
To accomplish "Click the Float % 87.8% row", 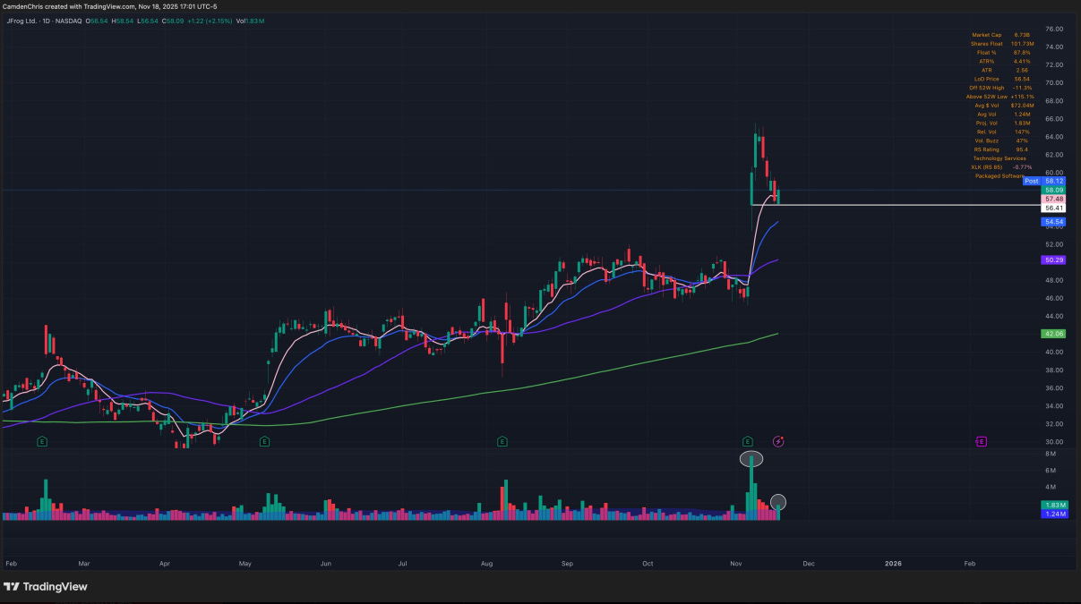I will click(1004, 53).
